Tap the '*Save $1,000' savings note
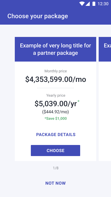111x197 pixels. click(55, 119)
